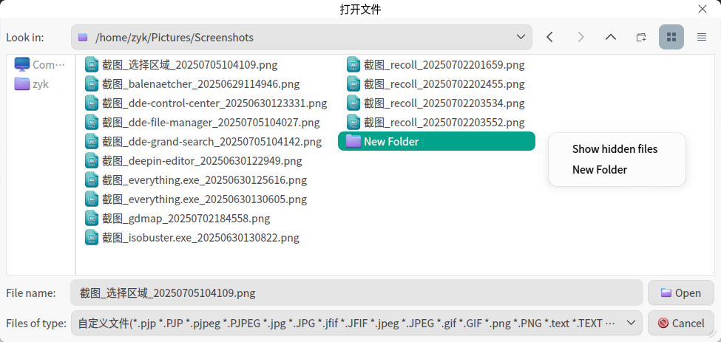721x342 pixels.
Task: Select 截图_isobuster.exe_20250630130822.png file icon
Action: [x=92, y=238]
